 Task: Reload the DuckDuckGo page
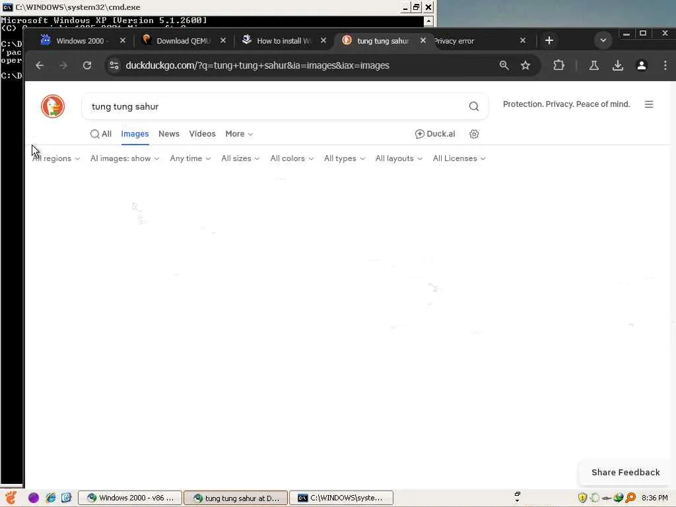click(87, 65)
